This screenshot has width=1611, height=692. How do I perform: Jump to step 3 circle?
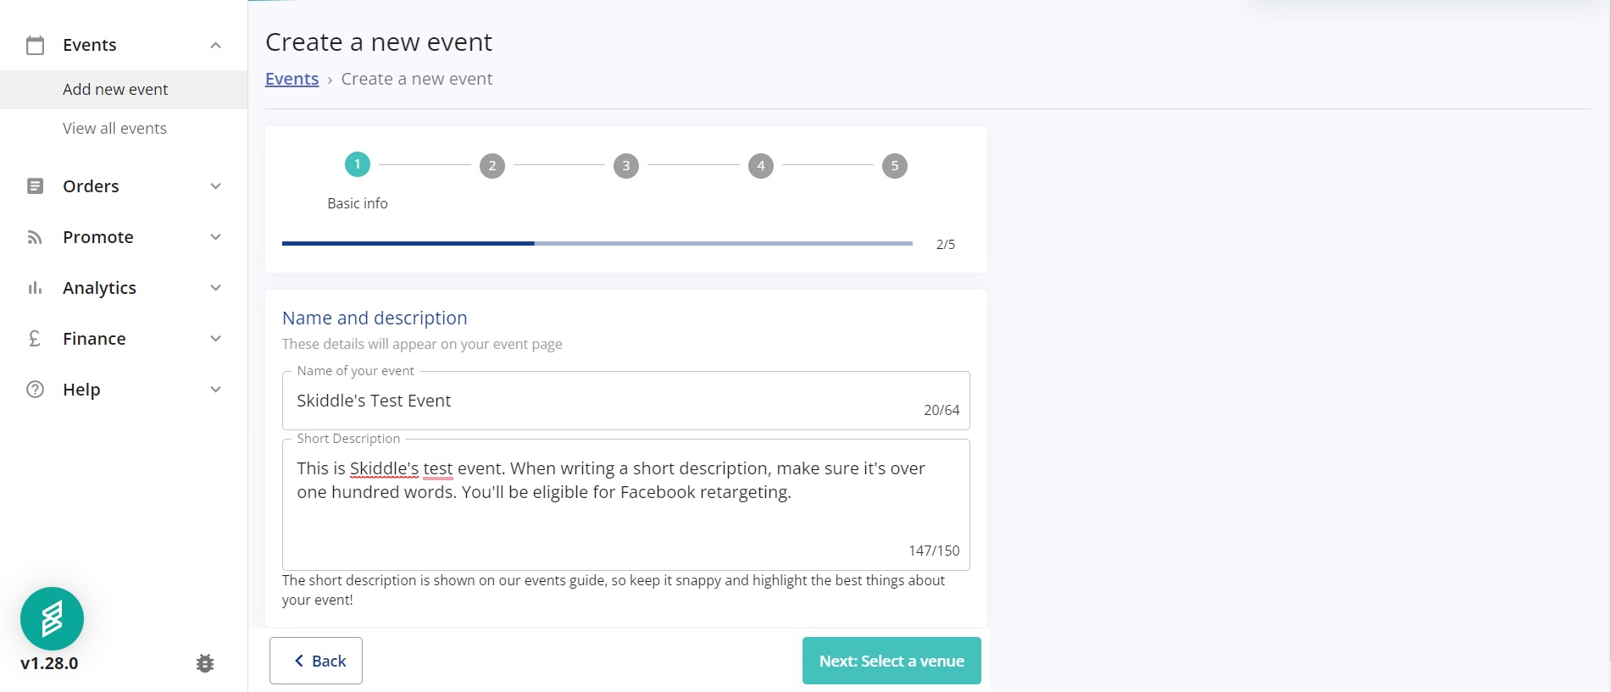click(626, 165)
